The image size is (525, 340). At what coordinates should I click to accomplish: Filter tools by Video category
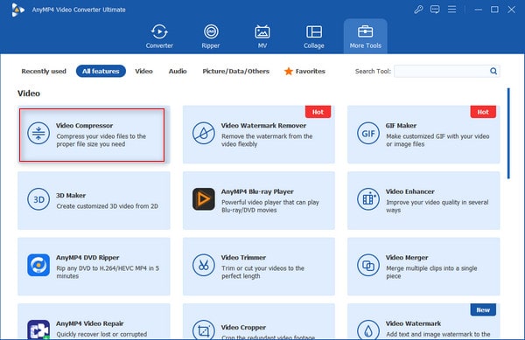point(144,71)
